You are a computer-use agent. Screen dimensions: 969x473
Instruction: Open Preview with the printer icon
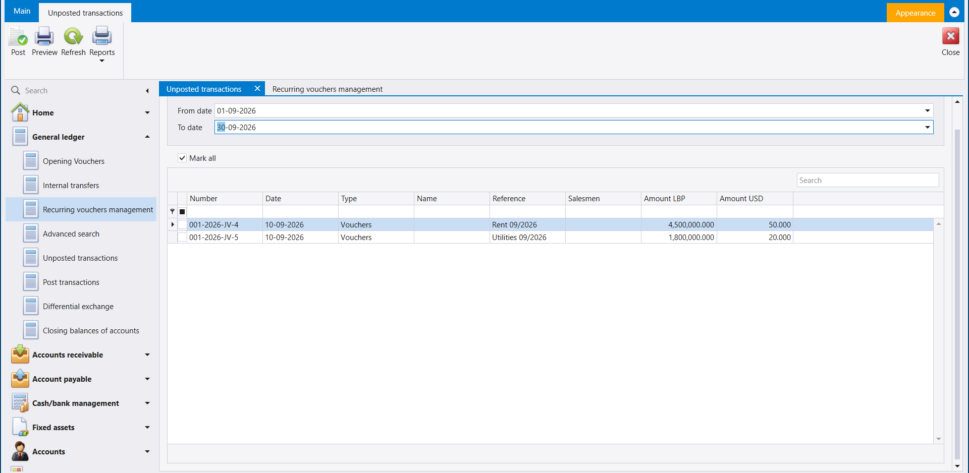click(44, 37)
